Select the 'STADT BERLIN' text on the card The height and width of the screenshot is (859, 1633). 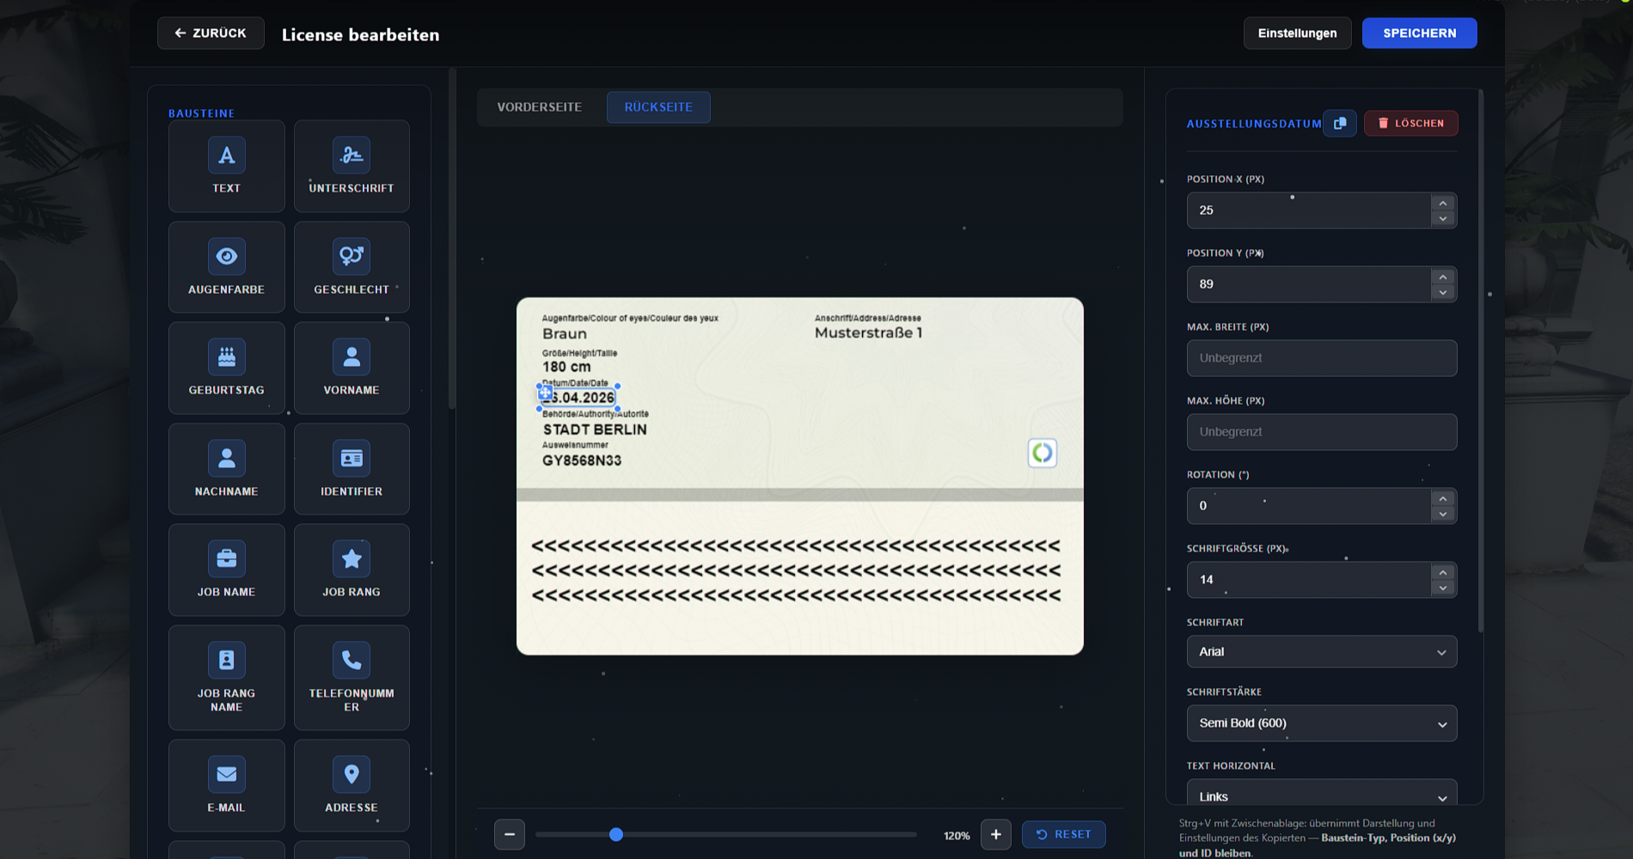tap(595, 429)
